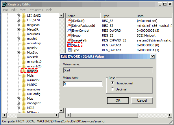Expand the Mup tree node

(18, 99)
